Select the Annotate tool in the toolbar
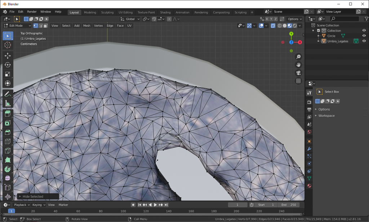The height and width of the screenshot is (222, 369). (8, 94)
